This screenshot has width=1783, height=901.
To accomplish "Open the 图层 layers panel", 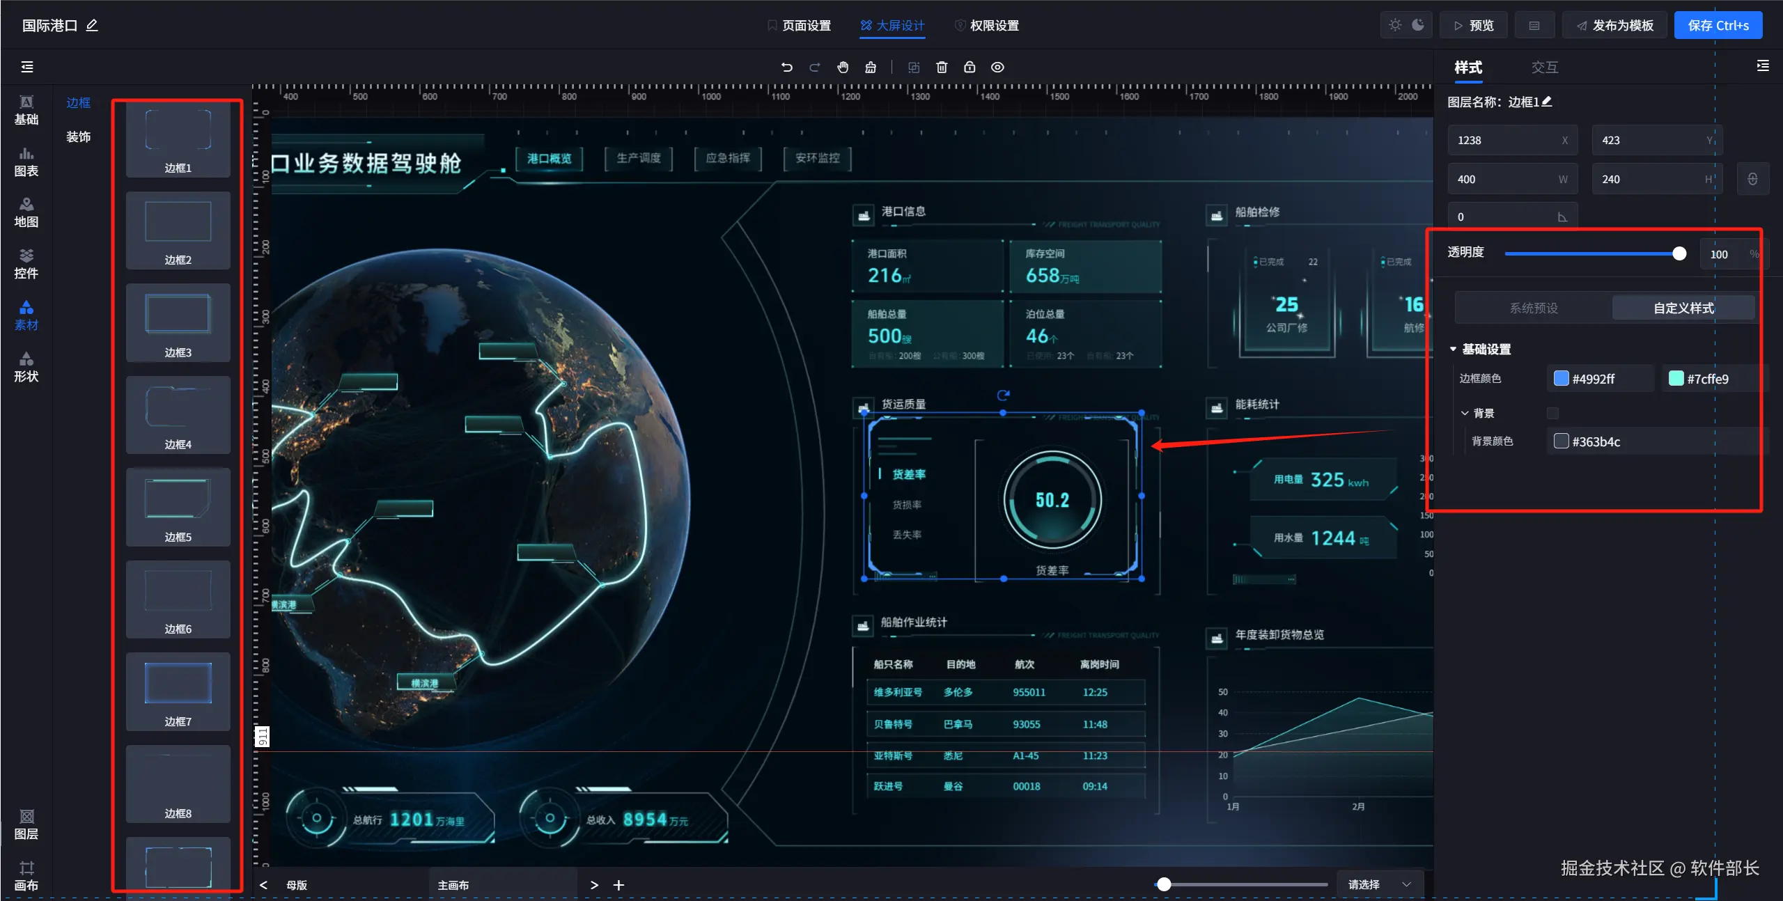I will [x=26, y=824].
